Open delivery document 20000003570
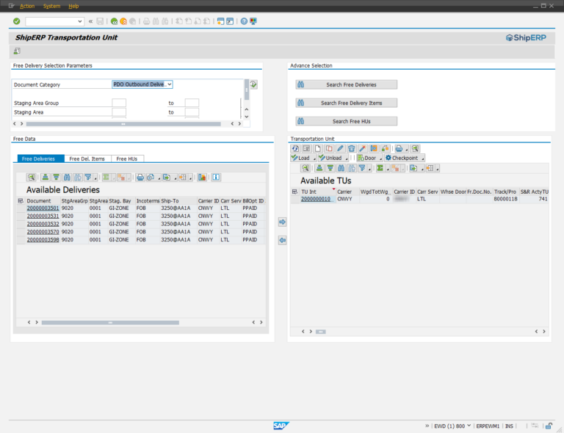 43,232
